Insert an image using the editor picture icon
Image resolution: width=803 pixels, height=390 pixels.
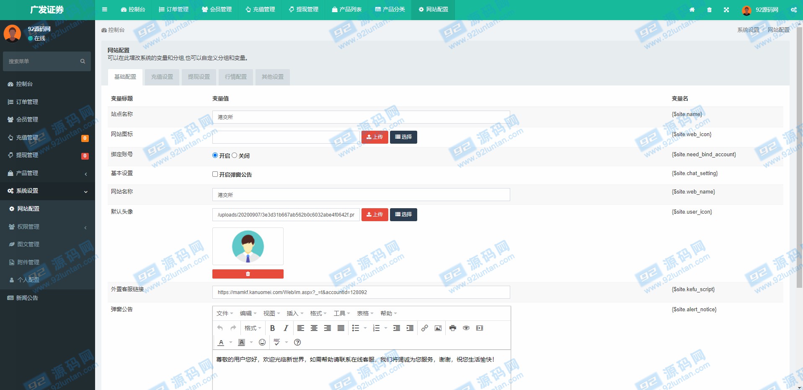tap(438, 328)
